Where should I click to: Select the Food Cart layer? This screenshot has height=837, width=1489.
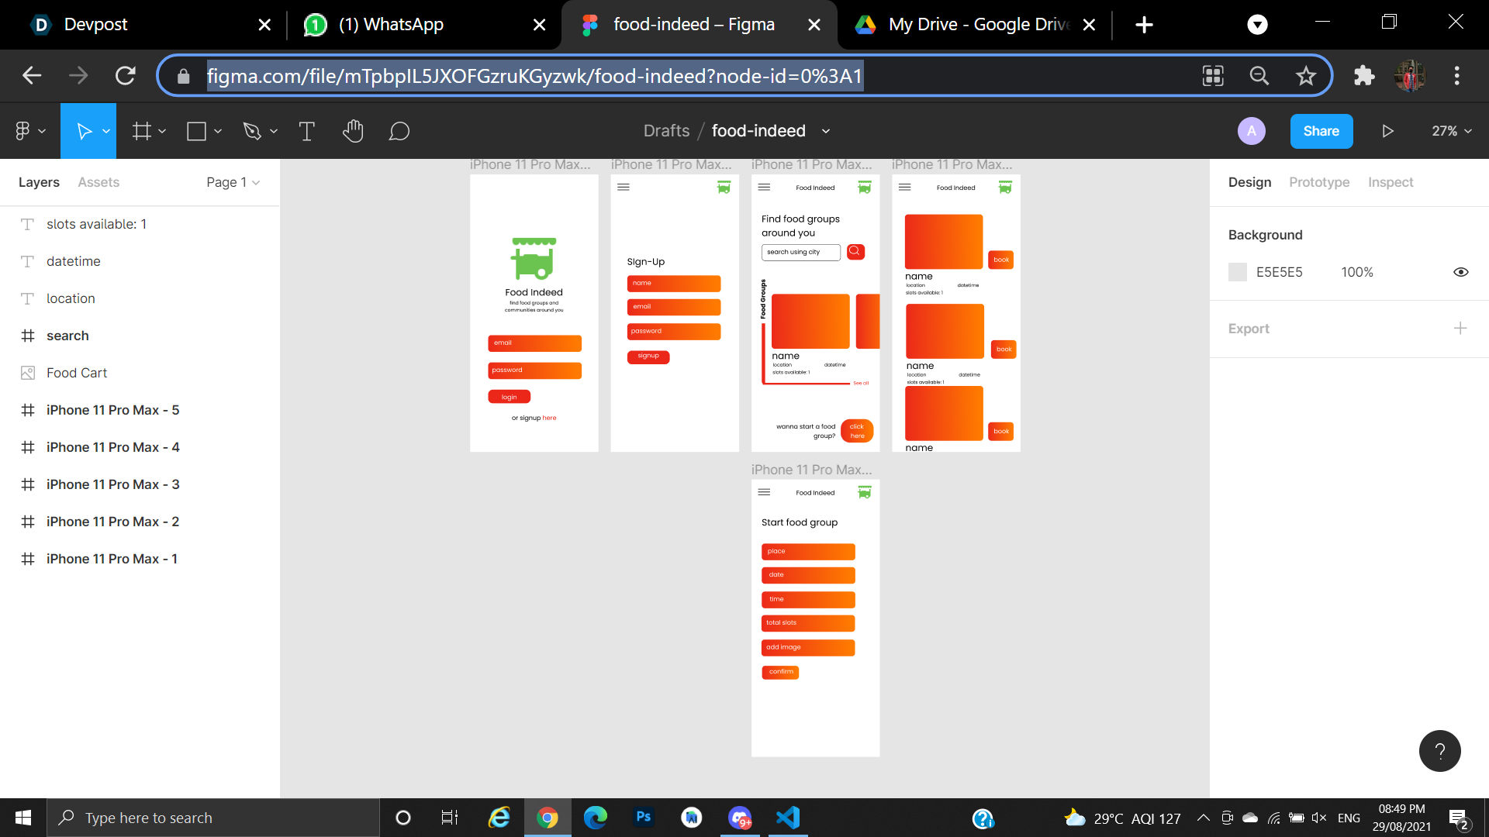tap(77, 373)
